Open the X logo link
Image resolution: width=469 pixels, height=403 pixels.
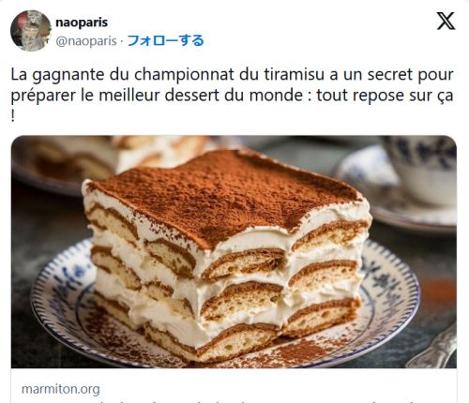446,21
